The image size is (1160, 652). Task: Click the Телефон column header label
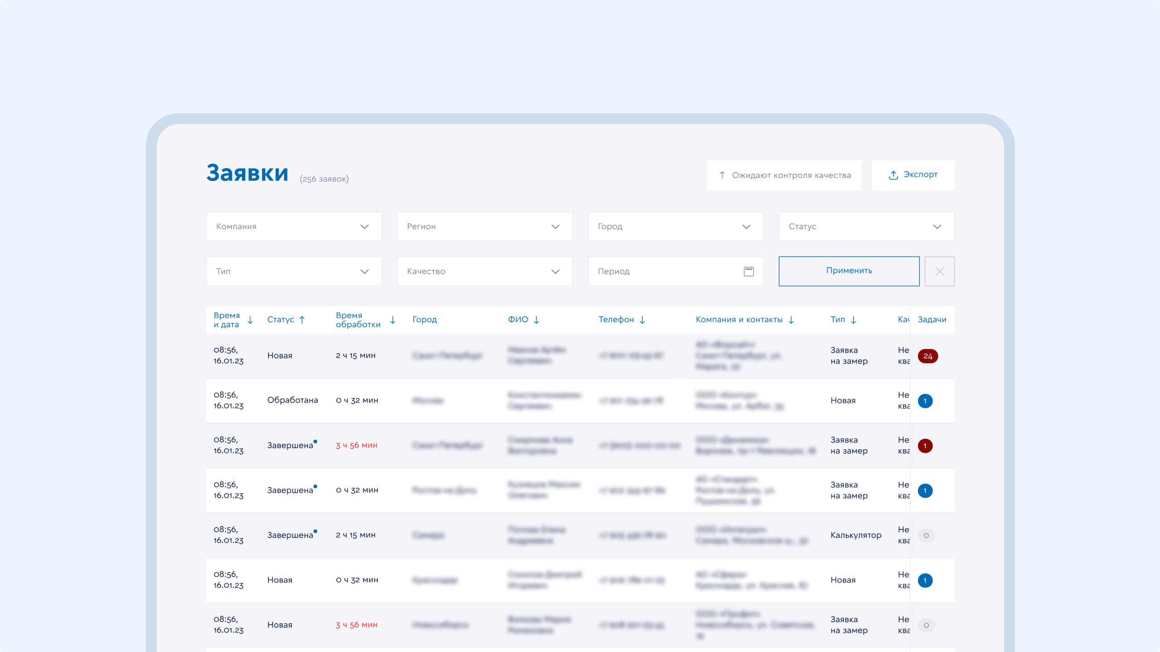click(616, 320)
